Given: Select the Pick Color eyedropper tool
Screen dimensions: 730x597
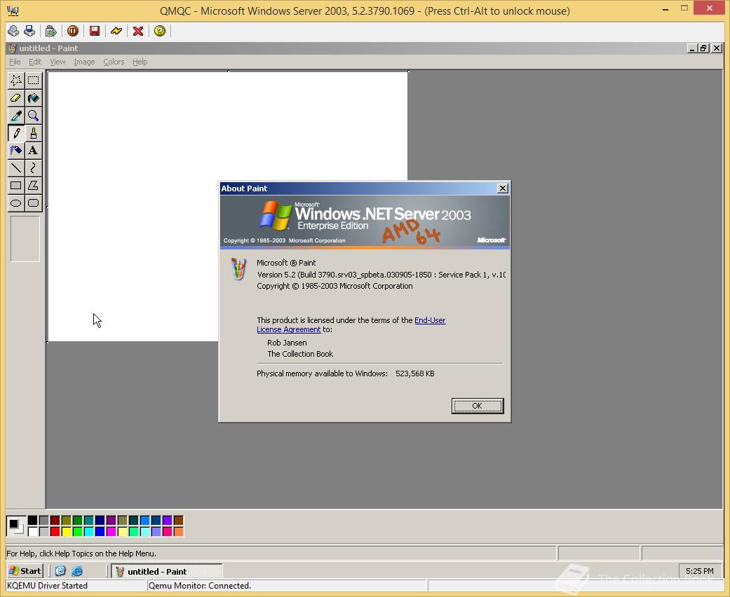Looking at the screenshot, I should point(16,116).
